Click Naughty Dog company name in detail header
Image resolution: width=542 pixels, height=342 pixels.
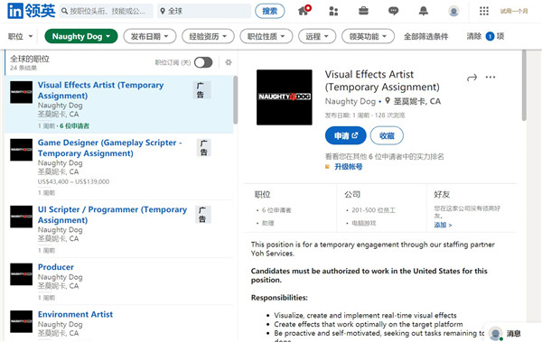coord(350,102)
